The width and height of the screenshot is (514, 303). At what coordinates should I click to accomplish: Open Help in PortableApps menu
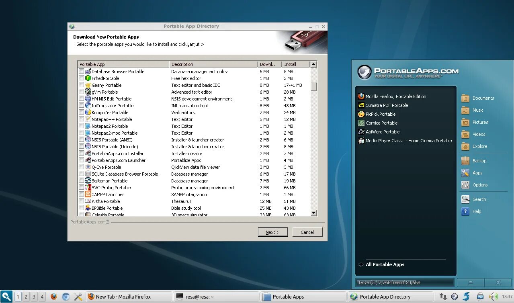point(471,211)
